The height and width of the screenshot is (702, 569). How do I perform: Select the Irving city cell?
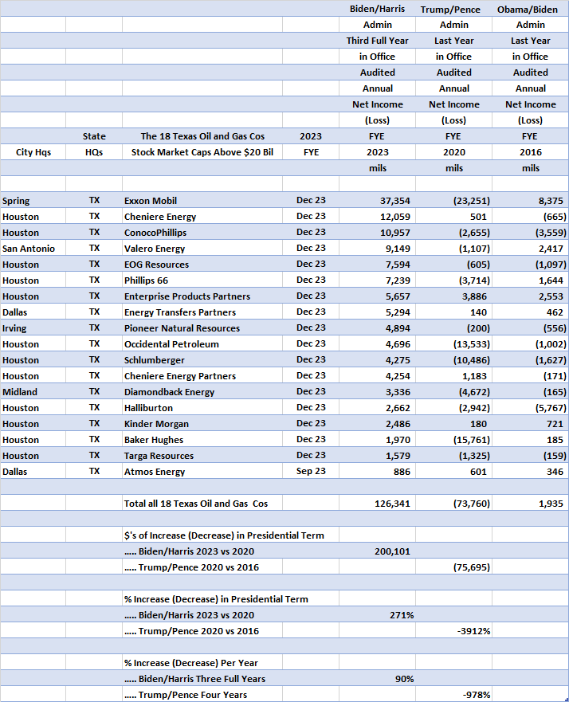(x=33, y=328)
